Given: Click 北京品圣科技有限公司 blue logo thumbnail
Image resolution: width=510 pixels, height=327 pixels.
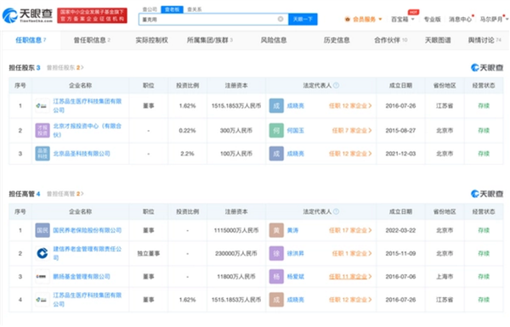Looking at the screenshot, I should pyautogui.click(x=42, y=154).
